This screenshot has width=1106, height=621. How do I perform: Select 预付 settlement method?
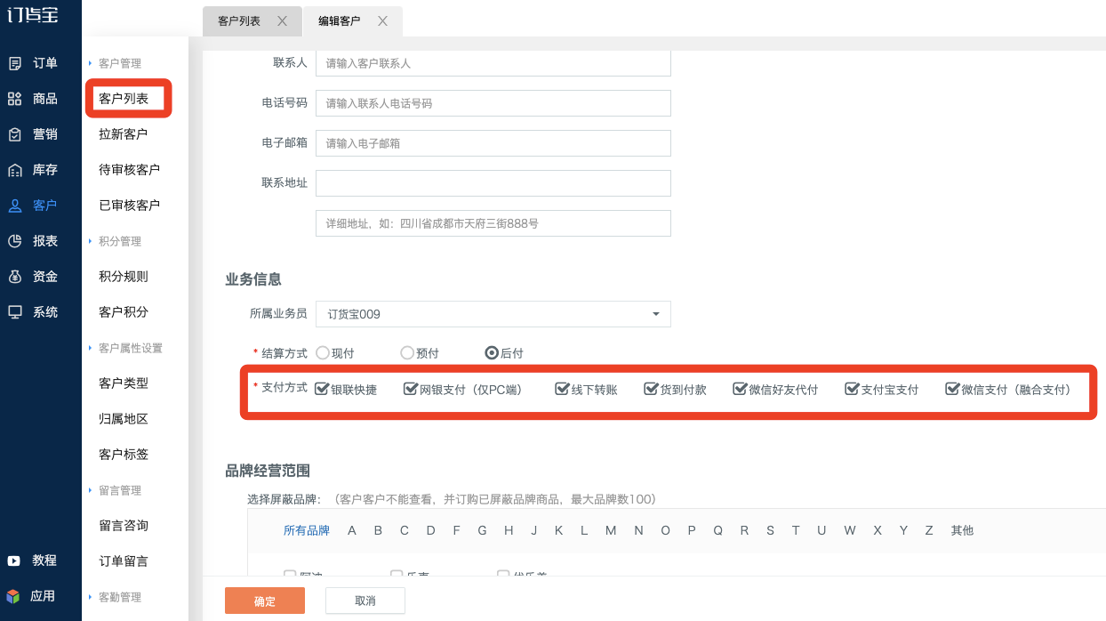point(407,352)
